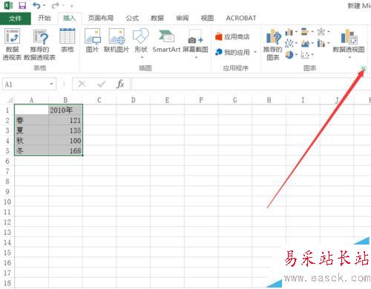Insert a SmartArt graphic
The width and height of the screenshot is (371, 289).
(x=166, y=40)
